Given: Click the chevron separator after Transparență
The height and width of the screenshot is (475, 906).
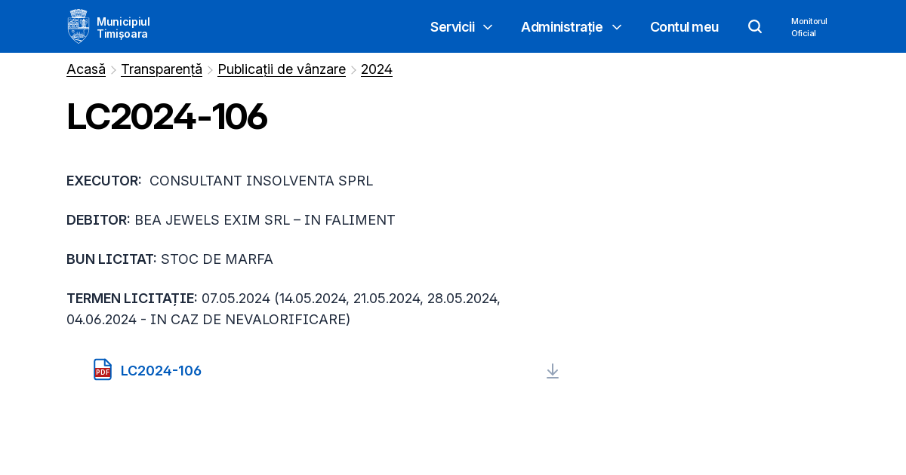Looking at the screenshot, I should tap(210, 70).
